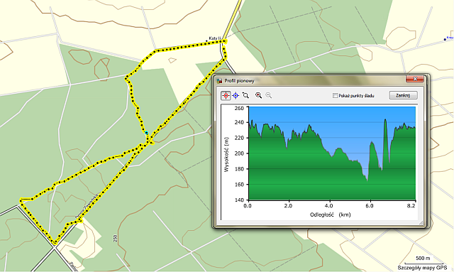Click the 500 m map scale bar
This screenshot has height=272, width=454.
click(423, 263)
